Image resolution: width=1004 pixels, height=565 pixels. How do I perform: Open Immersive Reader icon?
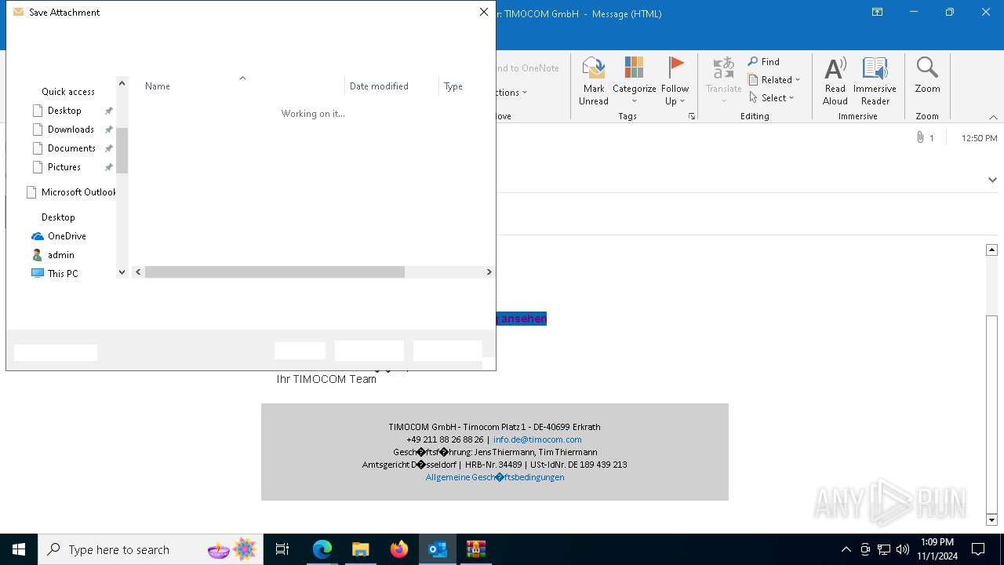tap(875, 68)
